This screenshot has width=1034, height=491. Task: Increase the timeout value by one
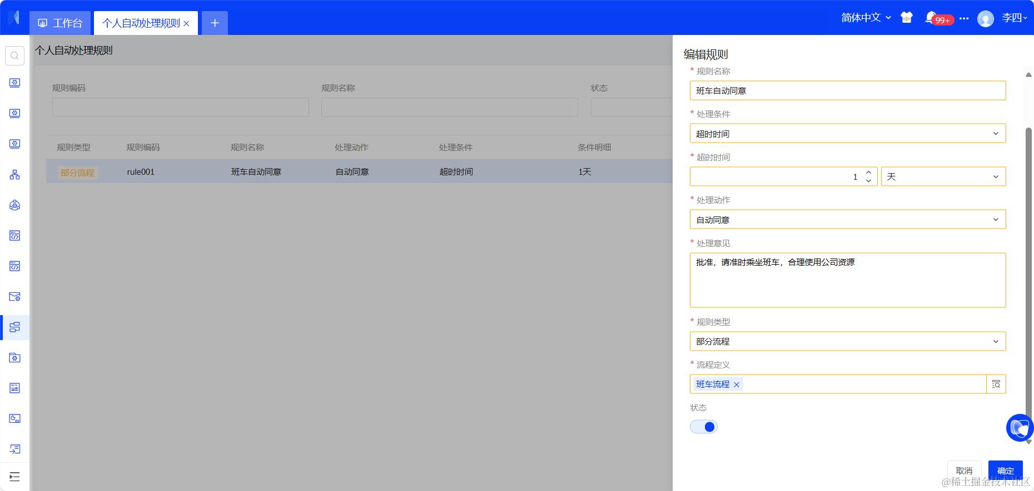tap(868, 173)
